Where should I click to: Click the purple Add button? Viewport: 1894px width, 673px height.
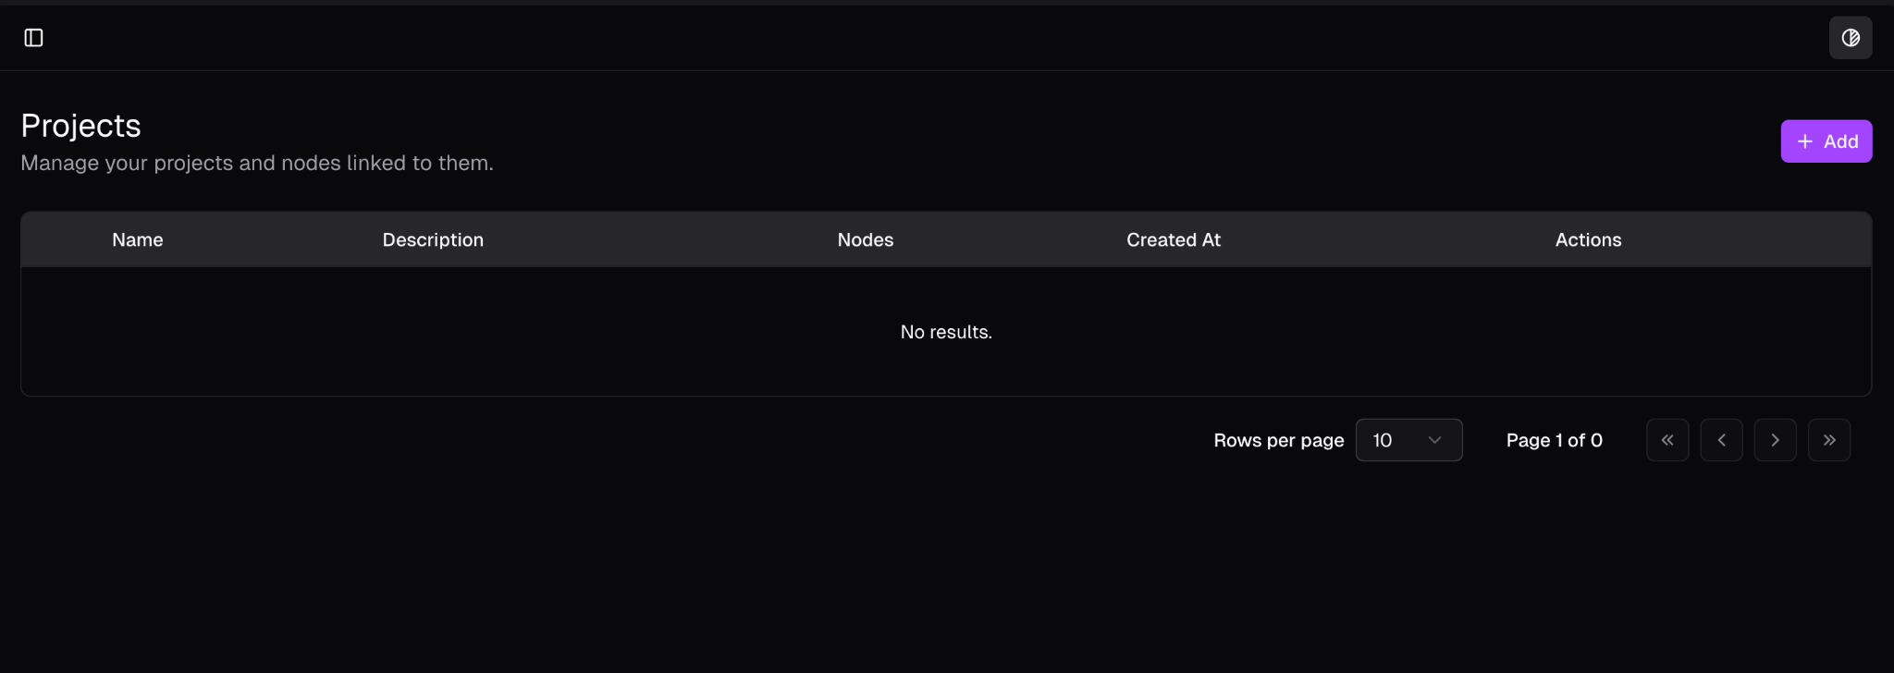(1826, 141)
